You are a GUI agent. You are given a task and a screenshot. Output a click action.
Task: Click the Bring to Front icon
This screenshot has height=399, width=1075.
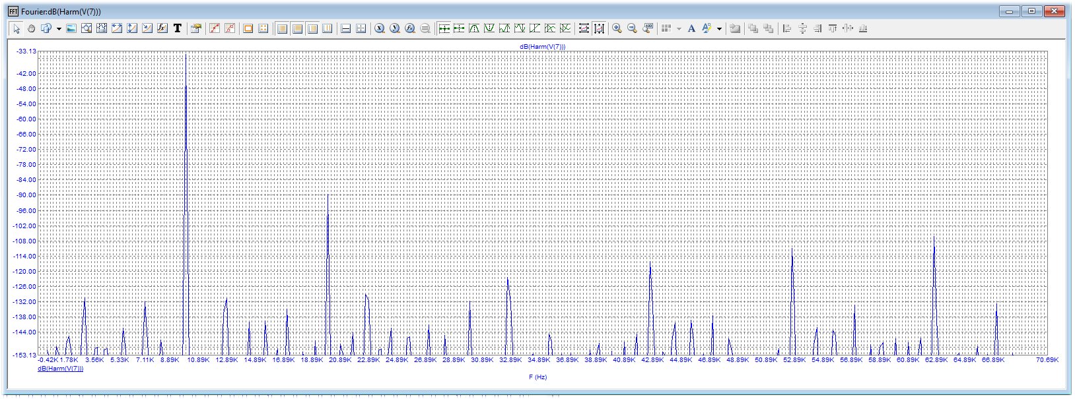(753, 28)
